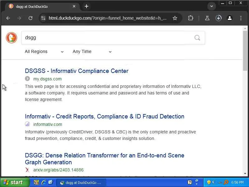The width and height of the screenshot is (249, 187).
Task: Open DSGSS - Informativ Compliance Center result
Action: coord(77,71)
